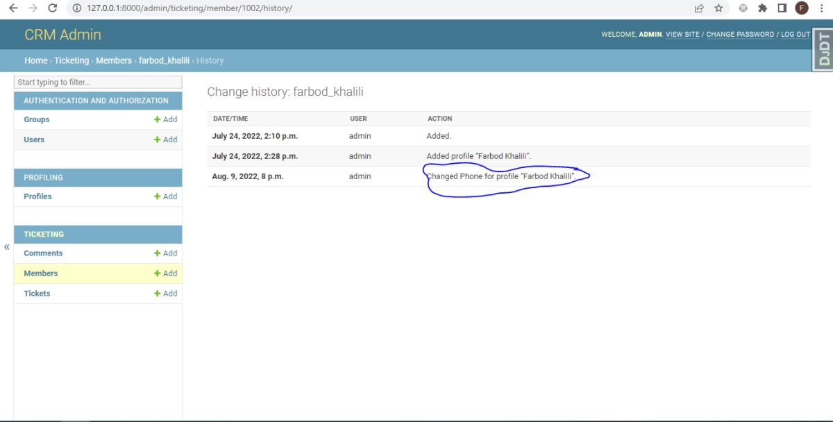The width and height of the screenshot is (833, 422).
Task: Click 'Added profile "Farbod Khalili"' action text
Action: click(479, 156)
